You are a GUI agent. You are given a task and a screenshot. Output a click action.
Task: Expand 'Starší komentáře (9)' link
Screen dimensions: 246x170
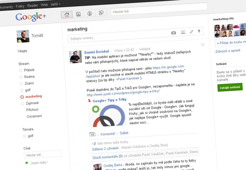(x=107, y=157)
